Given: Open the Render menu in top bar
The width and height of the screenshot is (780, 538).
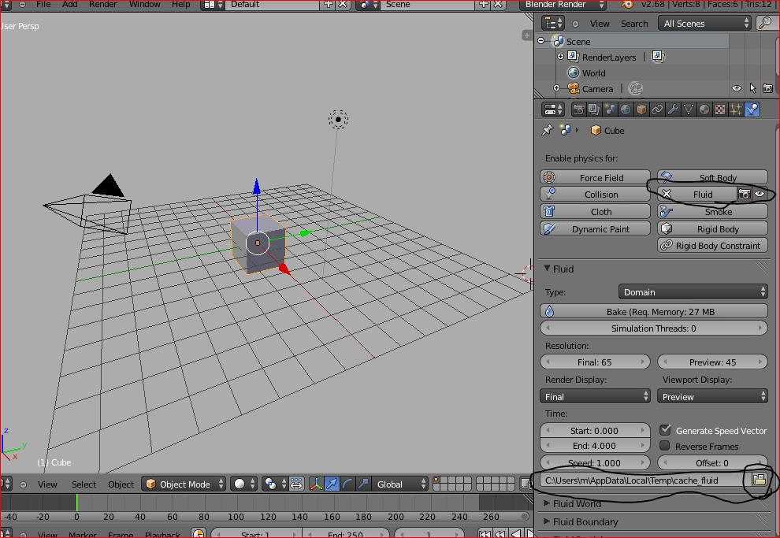Looking at the screenshot, I should coord(103,5).
